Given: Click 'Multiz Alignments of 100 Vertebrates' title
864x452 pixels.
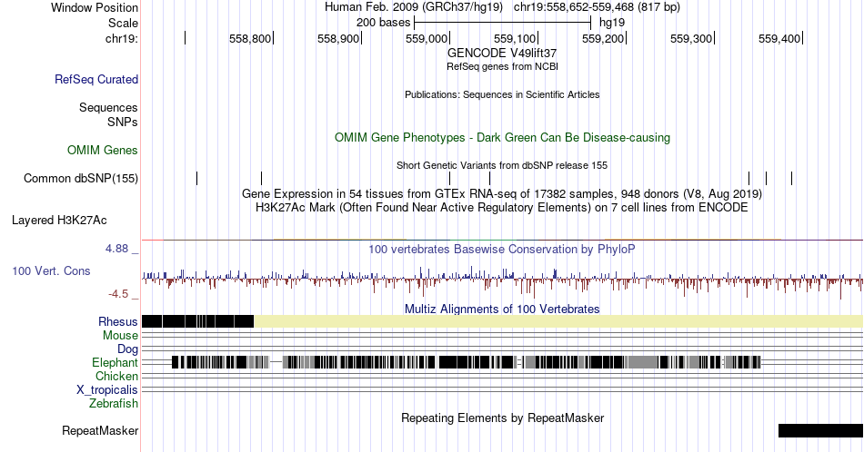Looking at the screenshot, I should point(502,309).
